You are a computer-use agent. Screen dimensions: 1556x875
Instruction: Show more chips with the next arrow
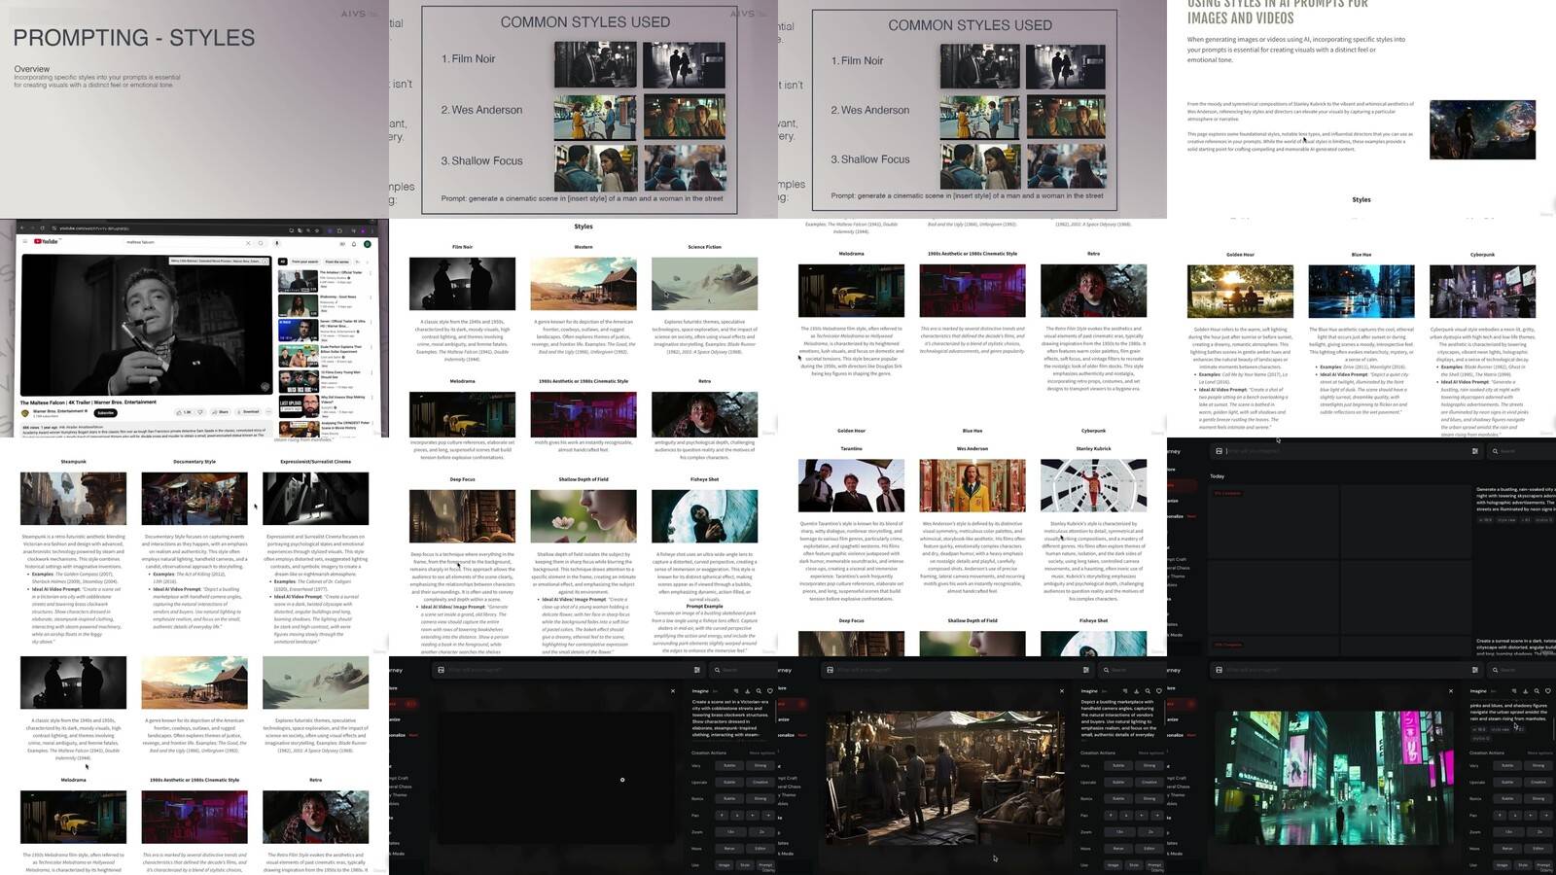point(368,262)
